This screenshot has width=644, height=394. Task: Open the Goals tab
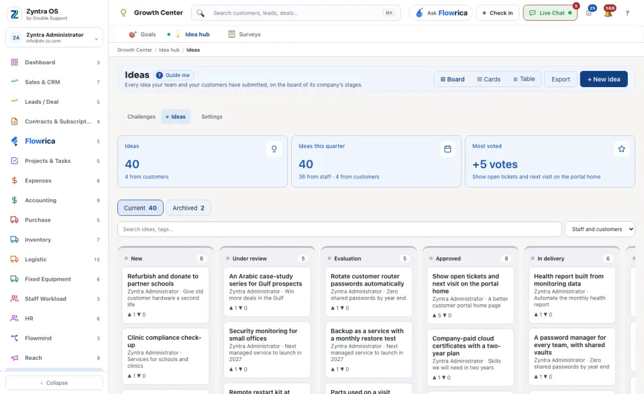point(142,34)
